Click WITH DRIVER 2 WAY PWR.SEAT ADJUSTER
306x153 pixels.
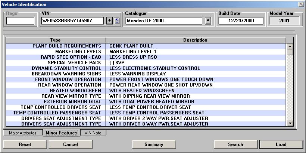[159, 118]
